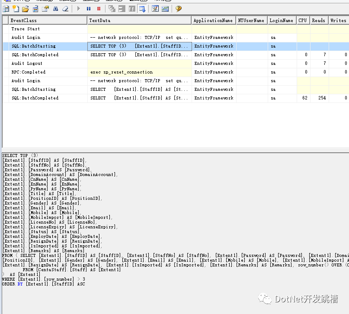349x314 pixels.
Task: Click the Find binoculars icon
Action: 55,9
